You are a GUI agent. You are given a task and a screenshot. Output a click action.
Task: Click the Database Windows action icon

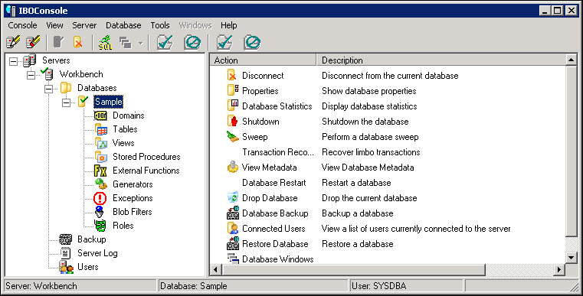click(233, 259)
